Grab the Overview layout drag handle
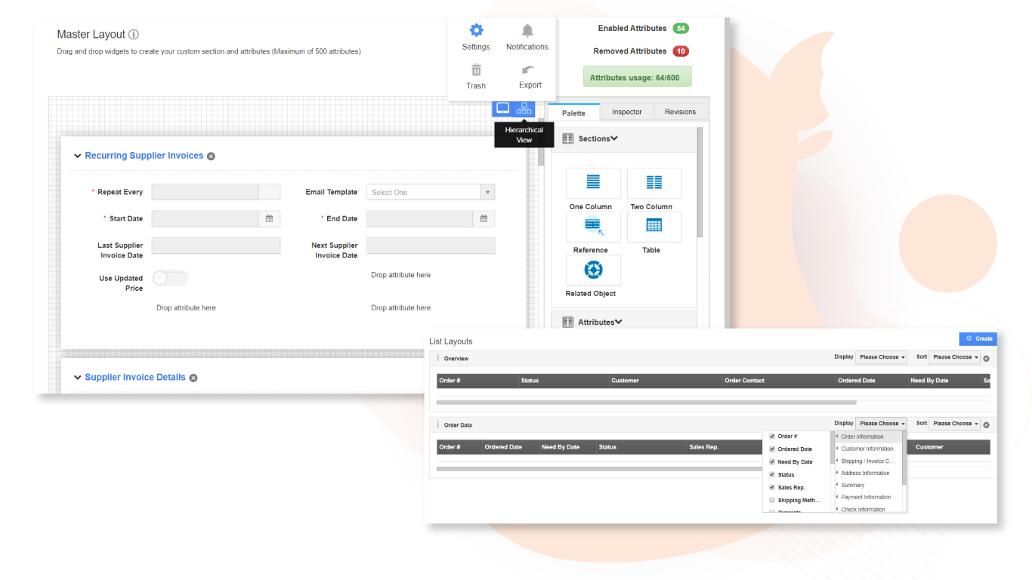Viewport: 1032px width, 580px height. (x=438, y=358)
